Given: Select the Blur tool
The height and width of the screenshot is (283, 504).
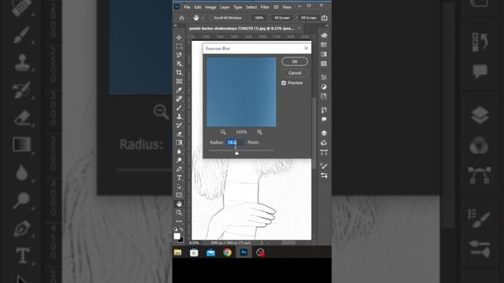Looking at the screenshot, I should point(179,152).
